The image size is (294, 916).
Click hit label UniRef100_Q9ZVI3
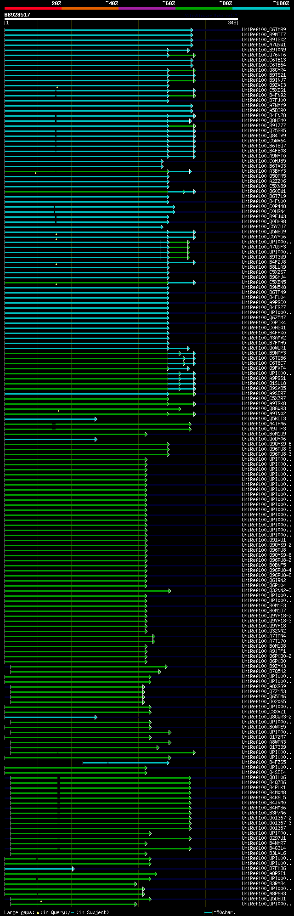pyautogui.click(x=264, y=85)
